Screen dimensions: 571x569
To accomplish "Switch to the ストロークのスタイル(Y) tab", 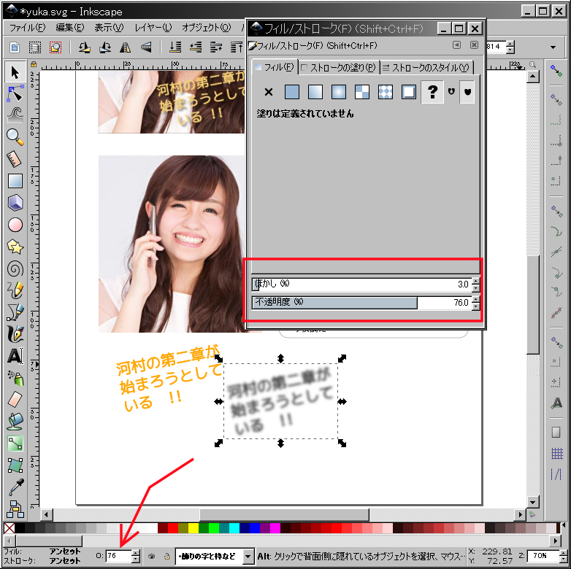I will [426, 68].
